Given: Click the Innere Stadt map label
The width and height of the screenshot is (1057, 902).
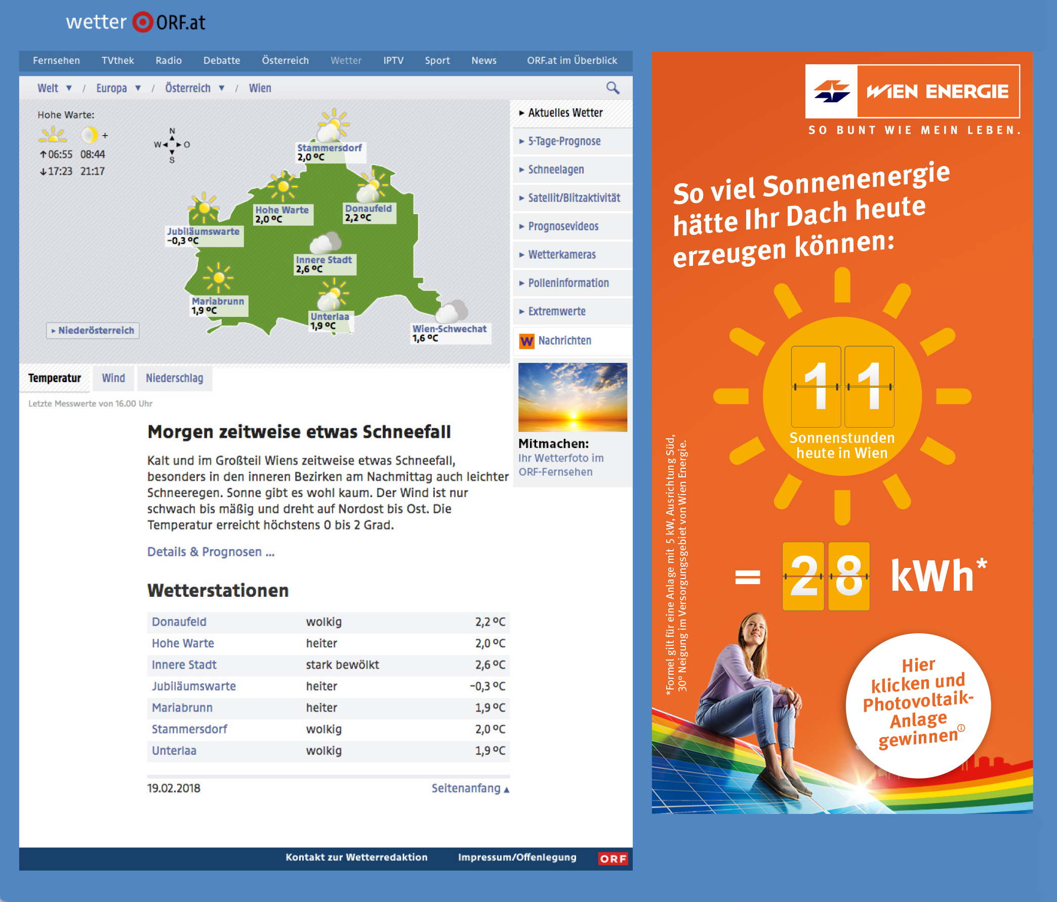Looking at the screenshot, I should pos(325,265).
